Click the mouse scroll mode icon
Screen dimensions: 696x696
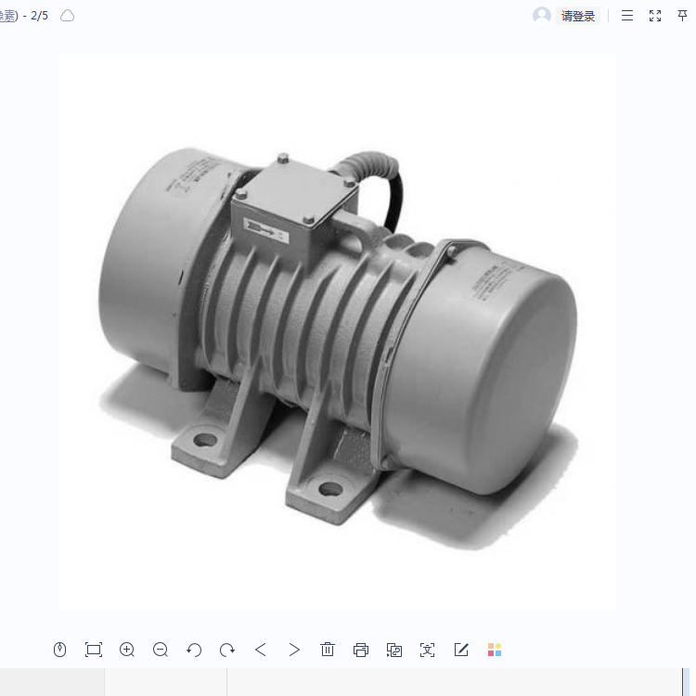coord(60,650)
